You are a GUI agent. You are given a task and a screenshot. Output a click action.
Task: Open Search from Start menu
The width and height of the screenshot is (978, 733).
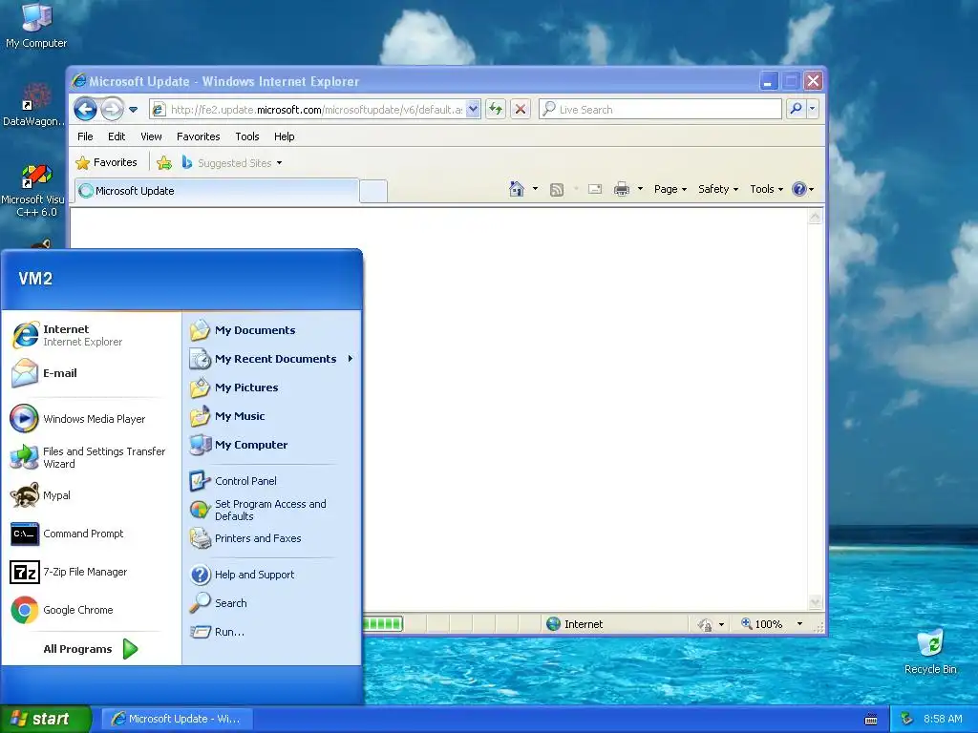[272, 603]
